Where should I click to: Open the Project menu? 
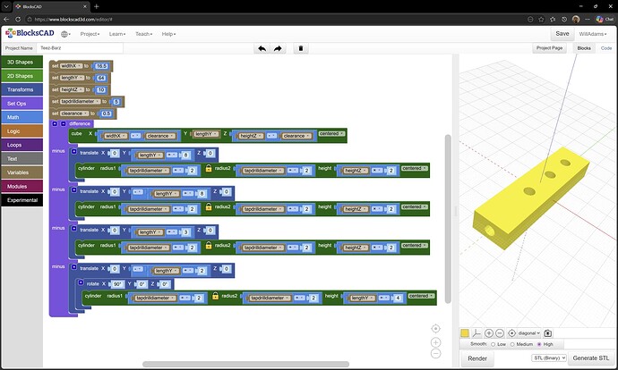90,34
